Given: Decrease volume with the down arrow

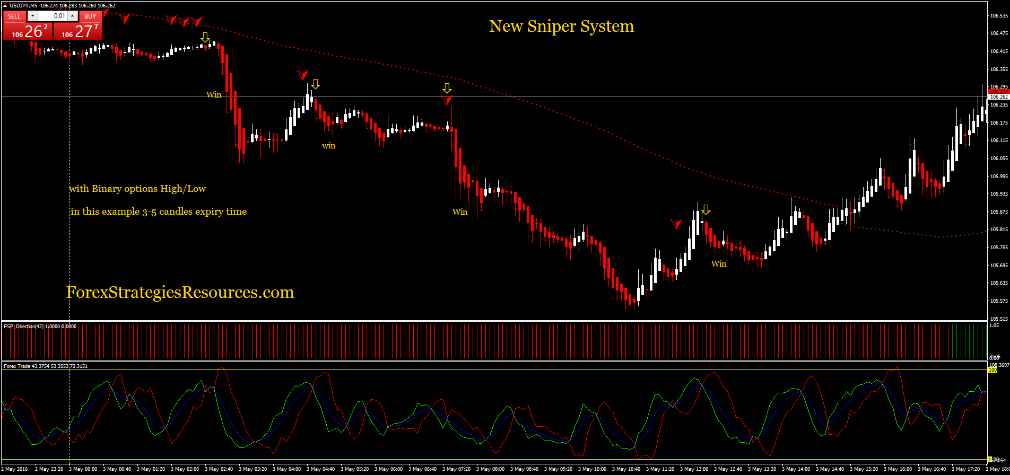Looking at the screenshot, I should pos(33,16).
